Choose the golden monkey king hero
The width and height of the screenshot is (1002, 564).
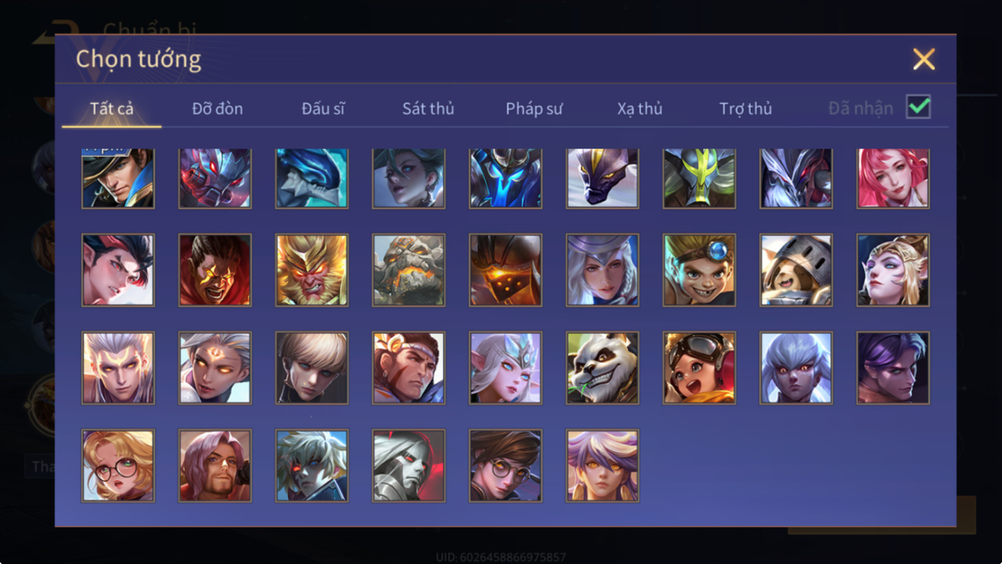coord(311,270)
